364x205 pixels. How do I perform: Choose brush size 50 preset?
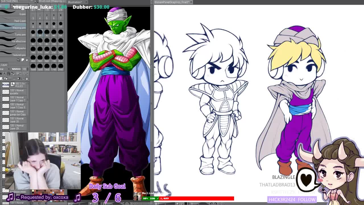61,33
